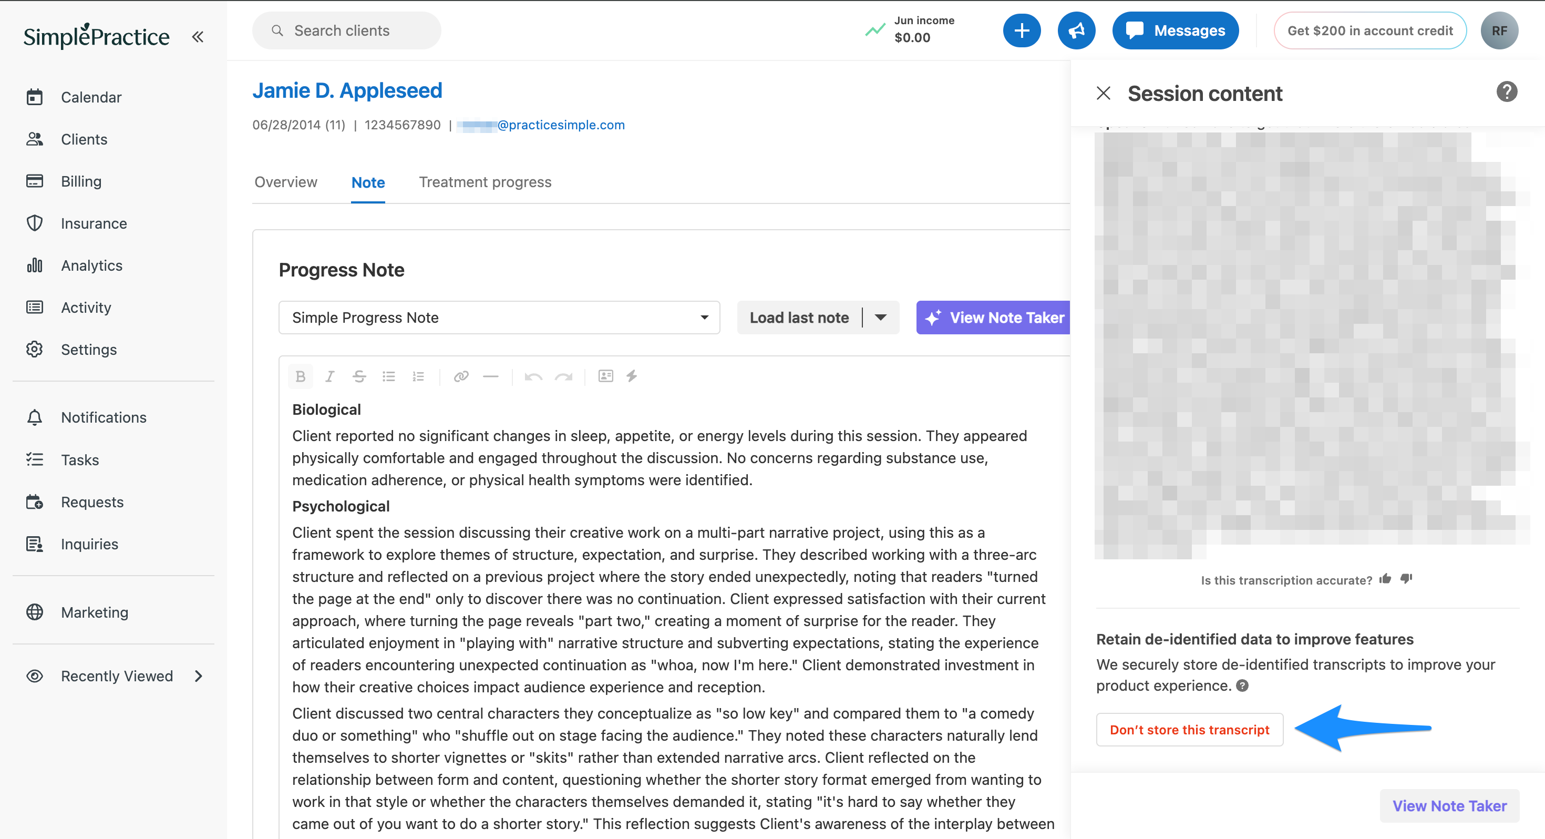1545x839 pixels.
Task: Open the Tasks list
Action: 80,459
